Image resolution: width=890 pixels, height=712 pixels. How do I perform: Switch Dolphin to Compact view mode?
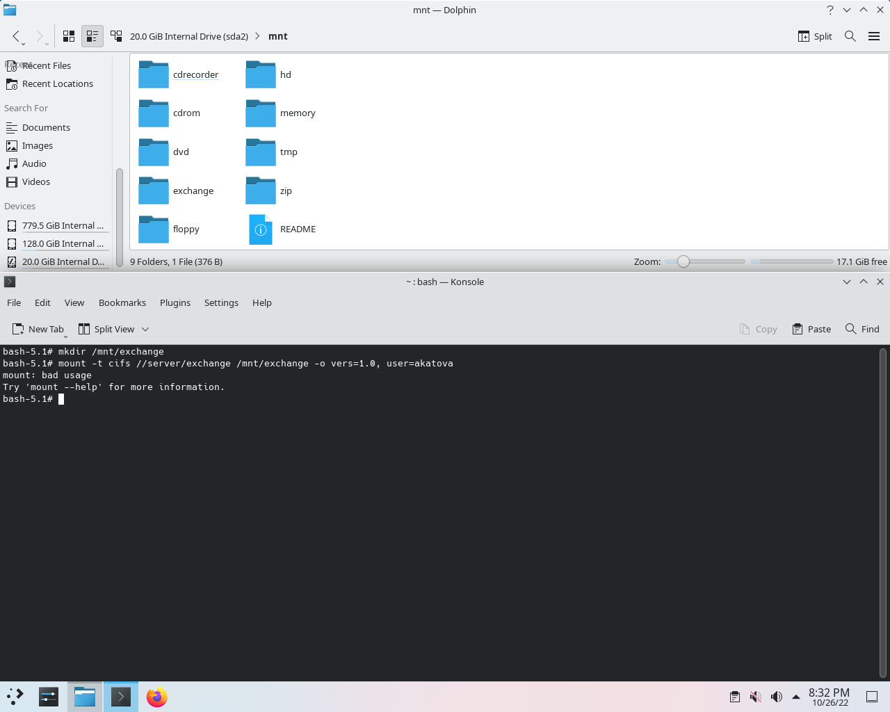coord(92,36)
